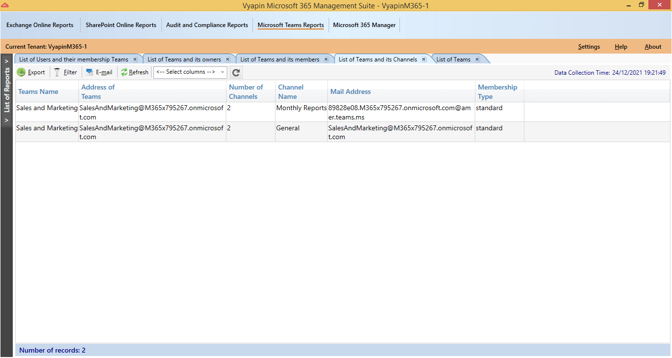This screenshot has width=672, height=358.
Task: Click channel count 2 in the General row
Action: coord(251,132)
